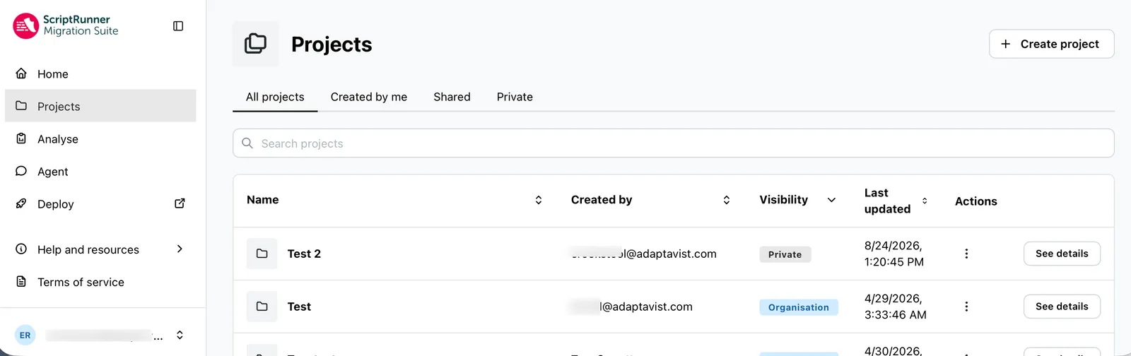Viewport: 1131px width, 356px height.
Task: Open Deploy in sidebar
Action: pyautogui.click(x=100, y=204)
